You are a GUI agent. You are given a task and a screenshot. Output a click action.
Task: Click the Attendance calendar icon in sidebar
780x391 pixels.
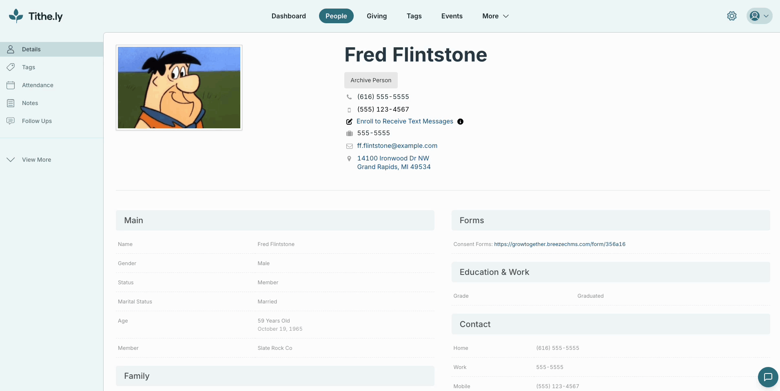tap(11, 85)
